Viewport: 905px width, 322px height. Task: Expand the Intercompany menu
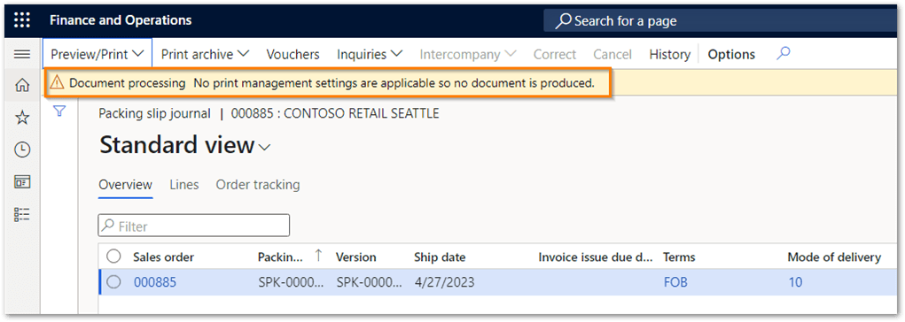click(468, 55)
